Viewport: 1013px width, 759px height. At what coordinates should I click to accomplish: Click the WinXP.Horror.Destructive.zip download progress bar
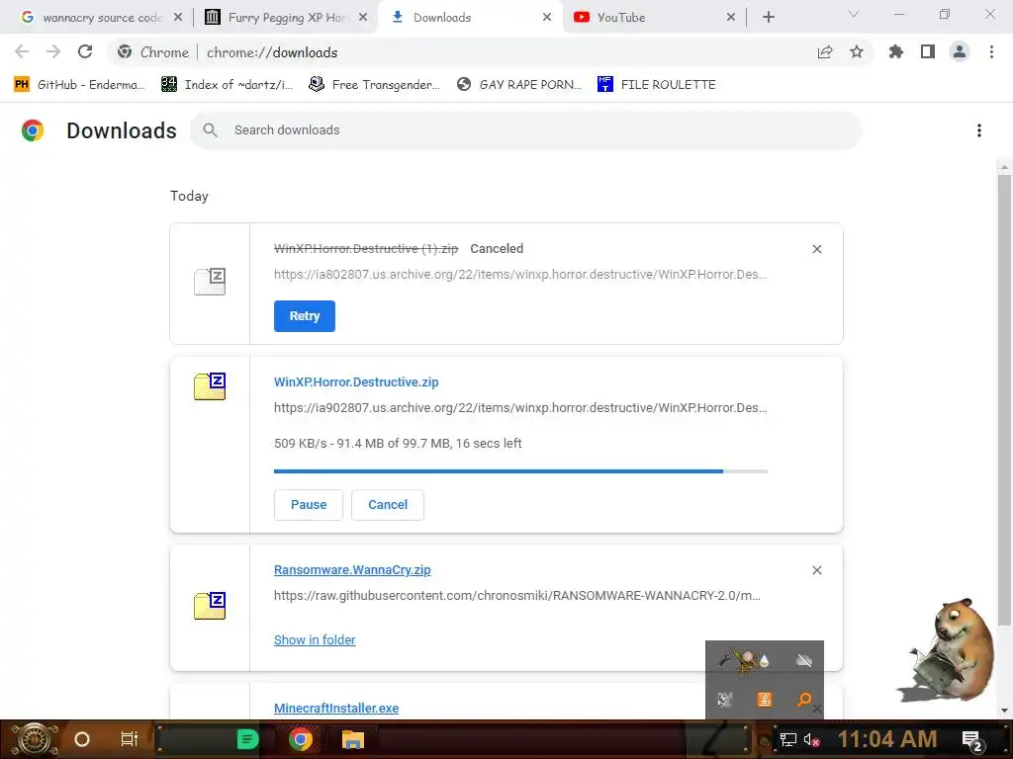[520, 471]
